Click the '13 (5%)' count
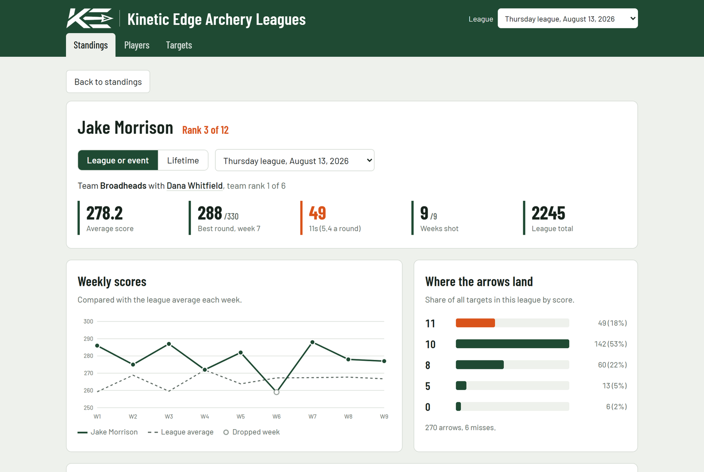Image resolution: width=704 pixels, height=472 pixels. pyautogui.click(x=615, y=386)
